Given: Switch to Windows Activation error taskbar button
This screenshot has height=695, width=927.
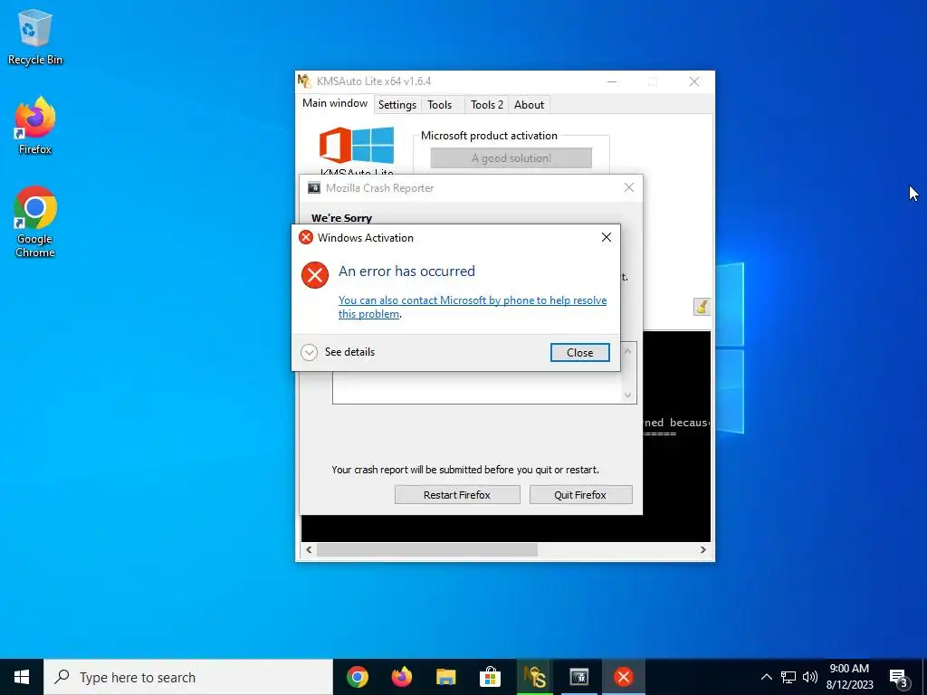Looking at the screenshot, I should coord(623,677).
